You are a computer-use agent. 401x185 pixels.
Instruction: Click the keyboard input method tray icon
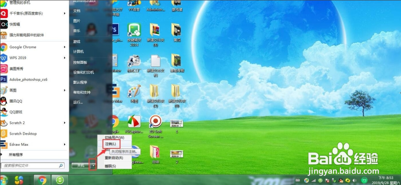pyautogui.click(x=298, y=180)
